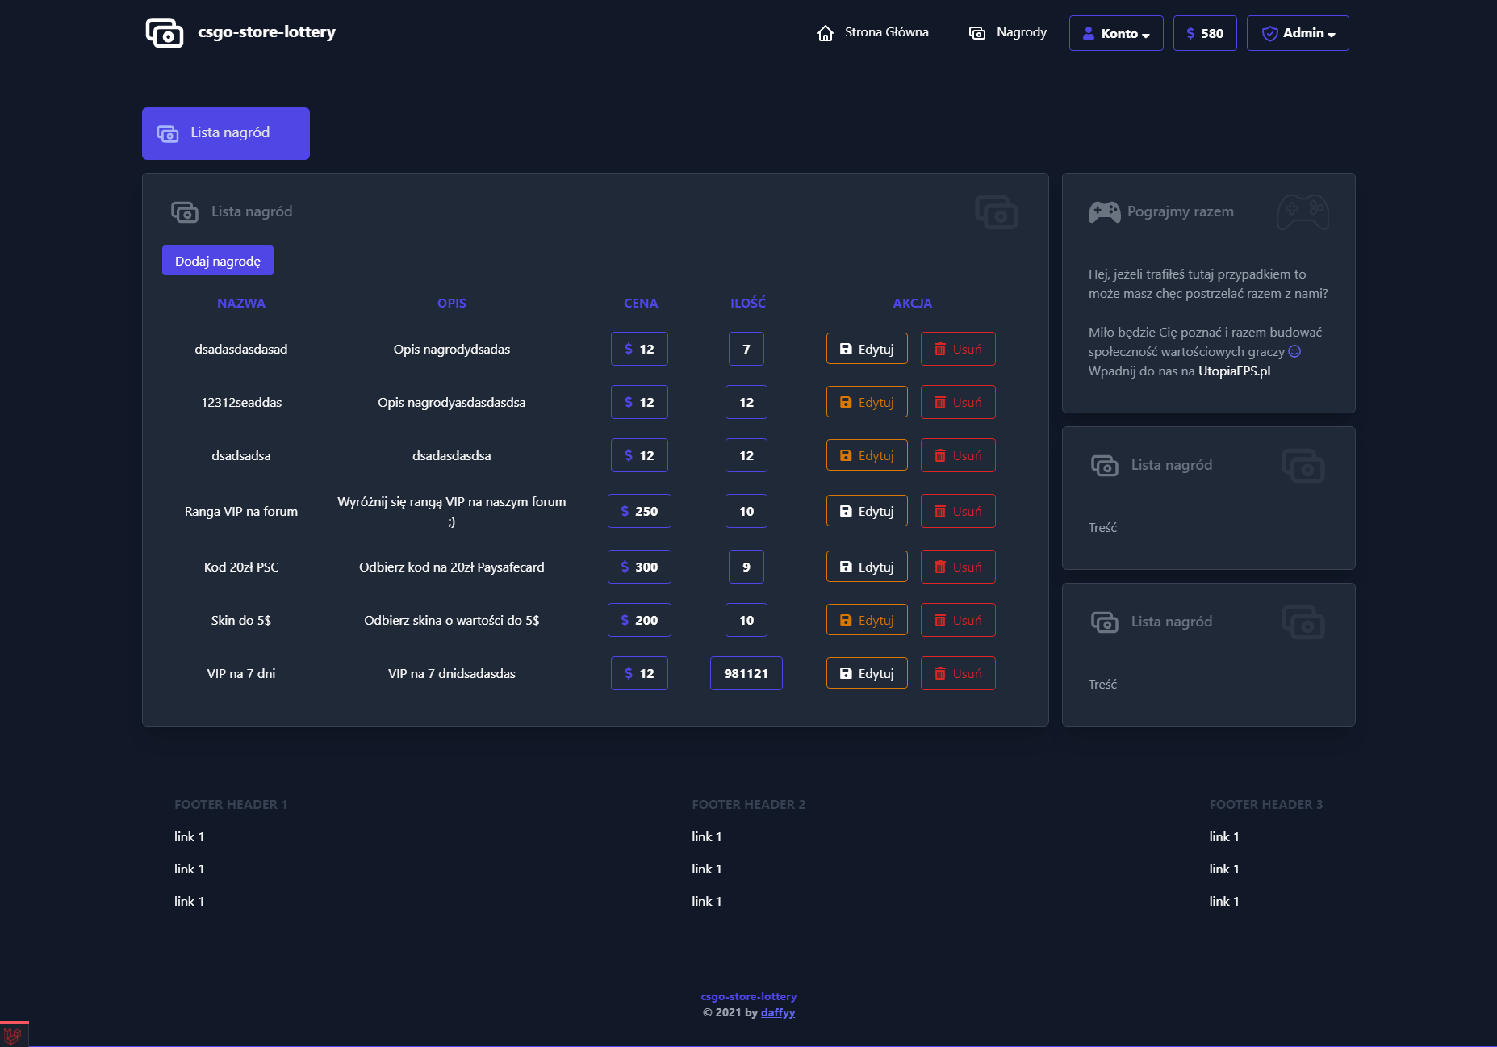The width and height of the screenshot is (1497, 1047).
Task: Edit the Kod 20zł PSC reward
Action: point(867,567)
